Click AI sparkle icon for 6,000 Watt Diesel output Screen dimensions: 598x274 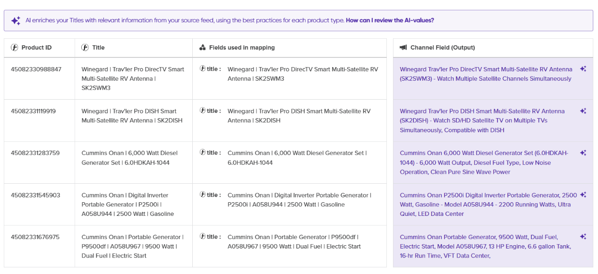click(583, 153)
